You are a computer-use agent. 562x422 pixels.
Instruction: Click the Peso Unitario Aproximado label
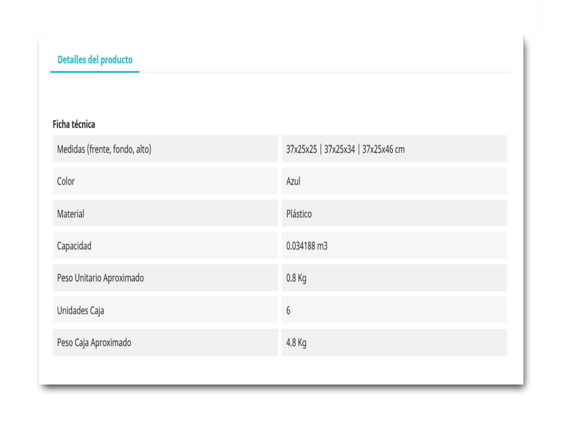pos(100,278)
